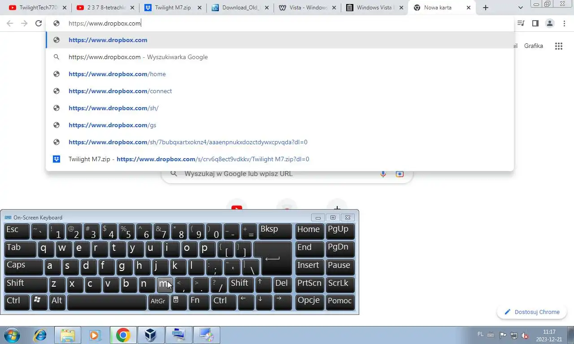Click the m key on keyboard
Viewport: 574px width, 344px height.
pos(165,284)
